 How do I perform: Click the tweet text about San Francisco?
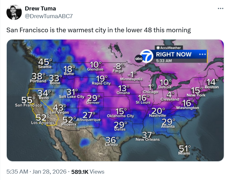pyautogui.click(x=99, y=30)
